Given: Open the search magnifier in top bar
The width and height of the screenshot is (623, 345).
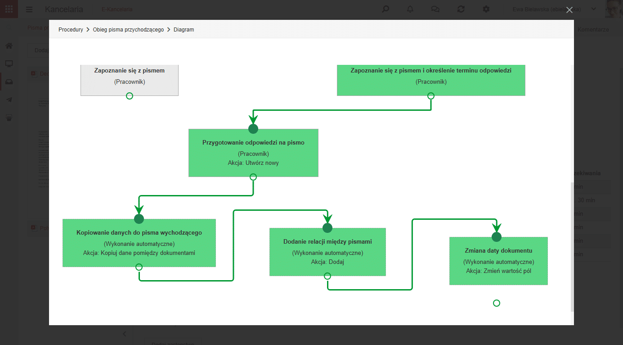Looking at the screenshot, I should click(x=385, y=9).
